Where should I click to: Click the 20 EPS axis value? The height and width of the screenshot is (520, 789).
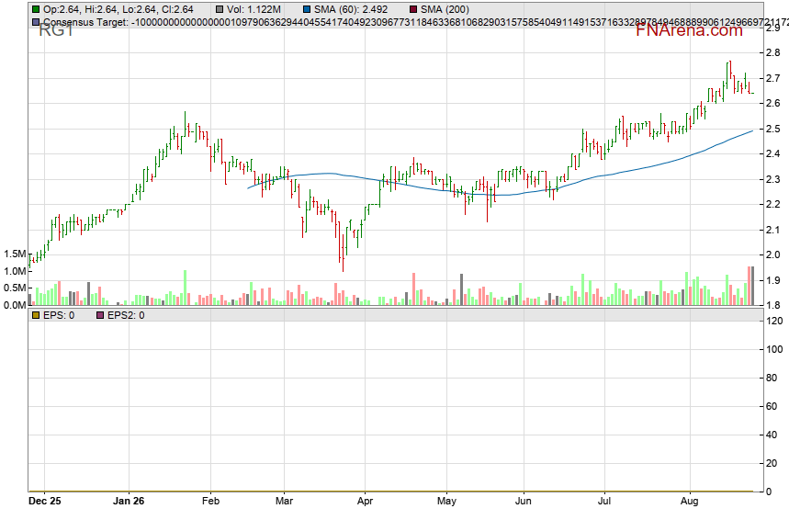[x=772, y=464]
